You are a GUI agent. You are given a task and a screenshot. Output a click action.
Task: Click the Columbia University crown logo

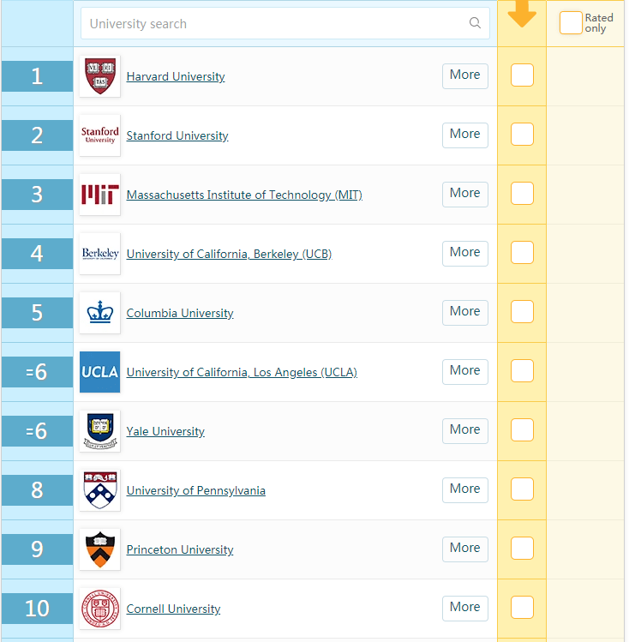[100, 313]
